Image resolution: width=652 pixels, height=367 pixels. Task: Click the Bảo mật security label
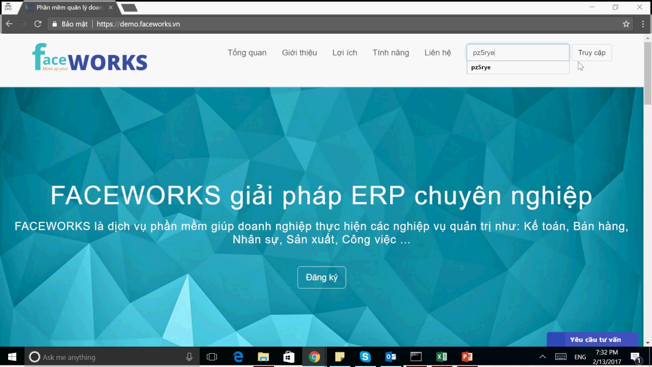[x=74, y=24]
